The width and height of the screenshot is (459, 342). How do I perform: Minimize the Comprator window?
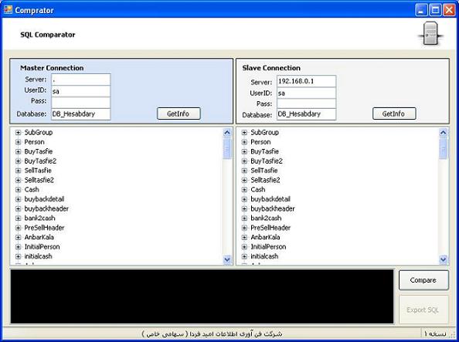pyautogui.click(x=422, y=10)
